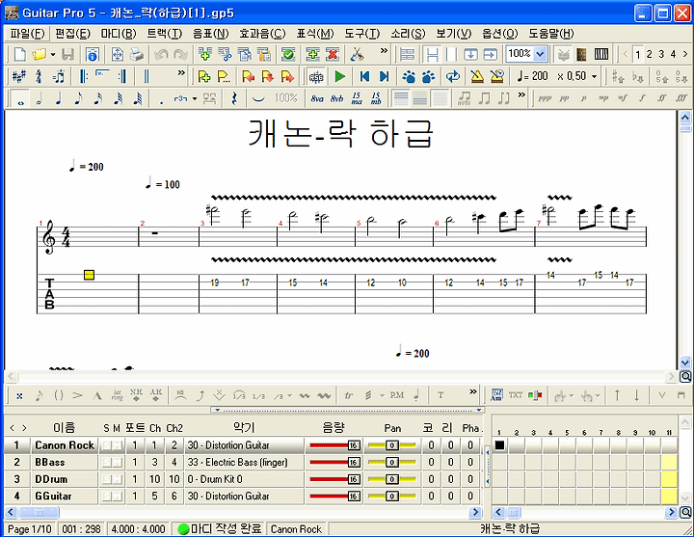Toggle loop playback icon
Screen dimensions: 694x537
(453, 76)
